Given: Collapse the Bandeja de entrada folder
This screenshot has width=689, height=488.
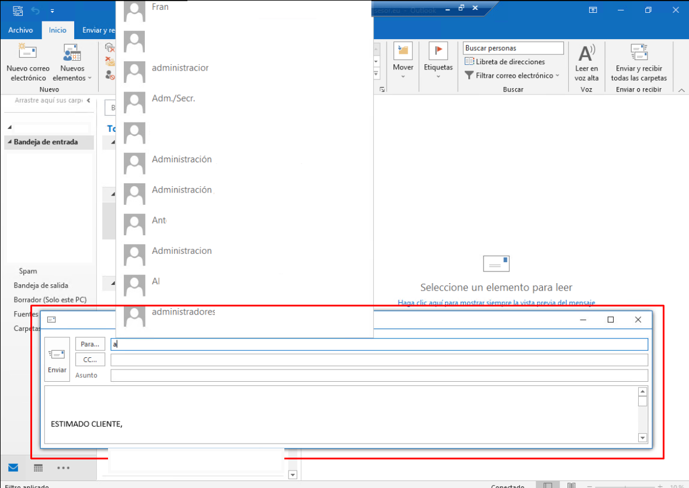Looking at the screenshot, I should pyautogui.click(x=10, y=142).
